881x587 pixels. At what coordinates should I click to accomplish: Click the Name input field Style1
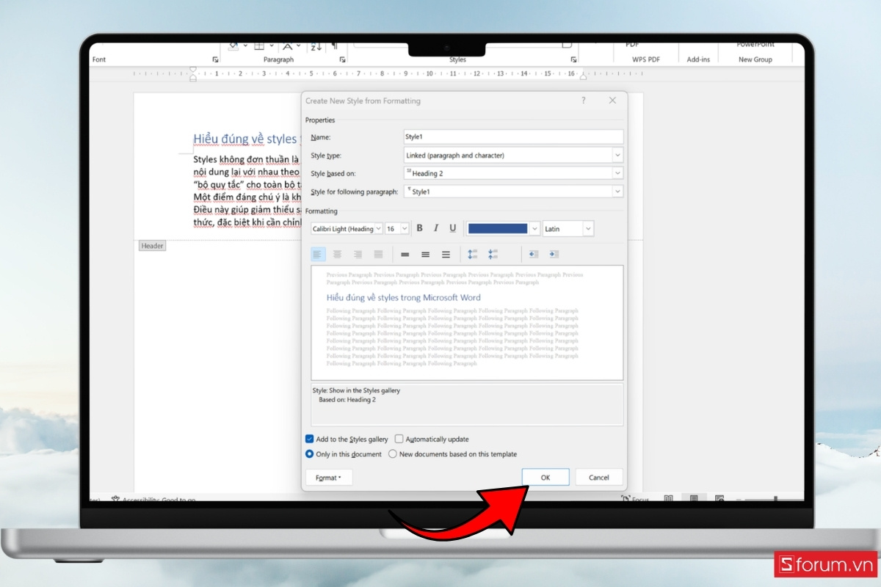tap(513, 137)
